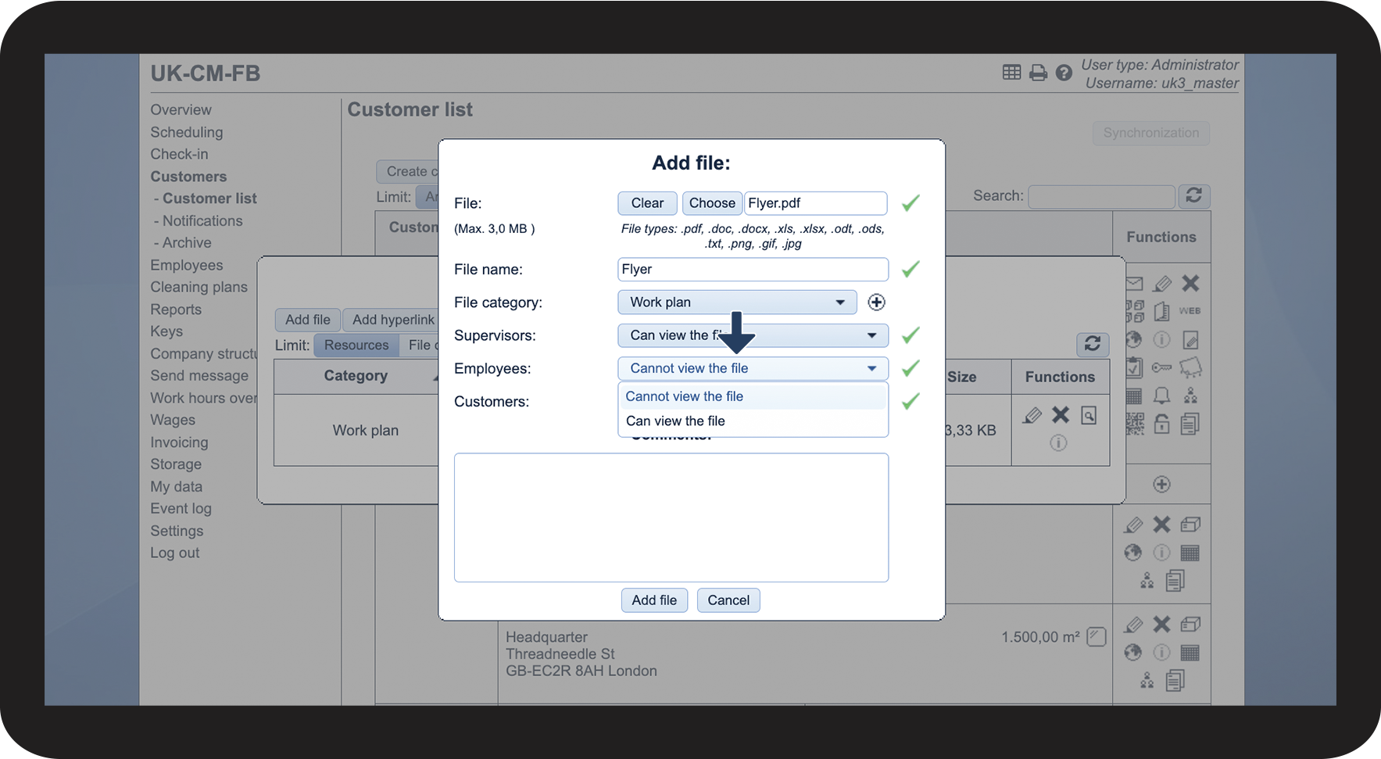Click the WEB icon in Functions column
Viewport: 1381px width, 759px height.
coord(1190,311)
